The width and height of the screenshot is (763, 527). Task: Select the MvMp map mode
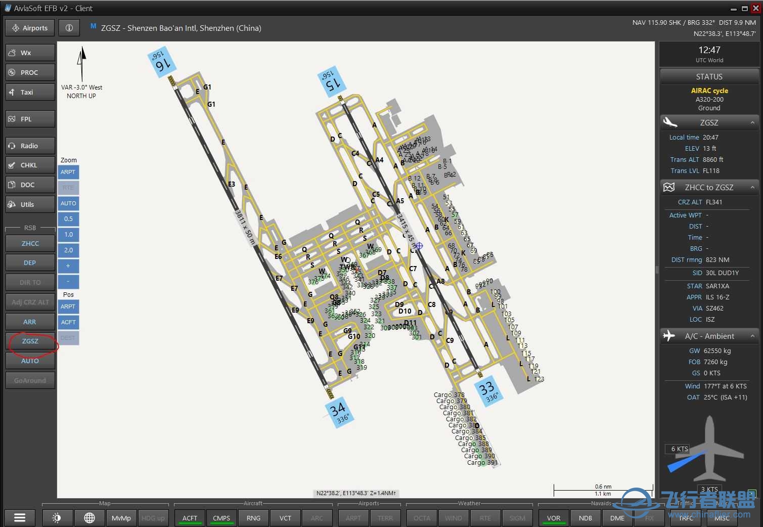(121, 517)
